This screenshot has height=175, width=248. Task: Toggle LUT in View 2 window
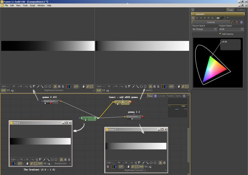click(x=121, y=167)
